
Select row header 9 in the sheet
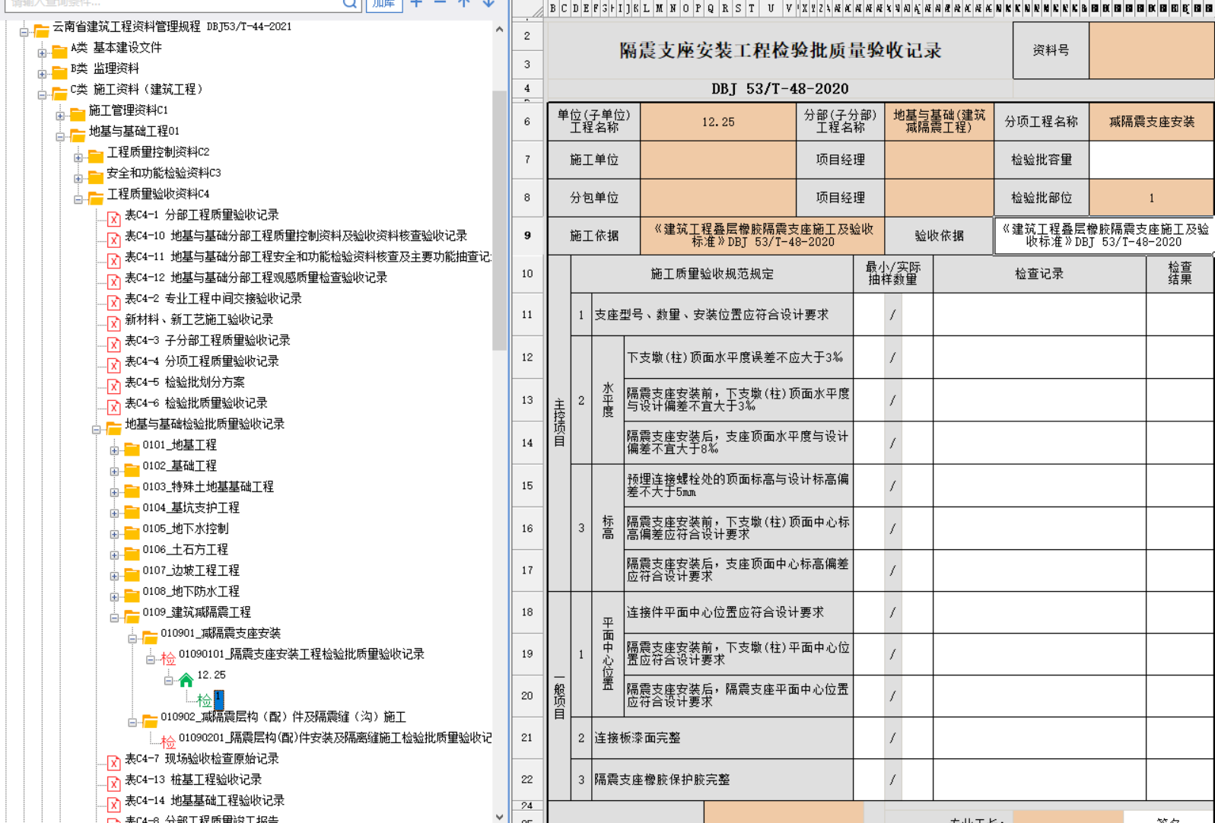pos(527,236)
